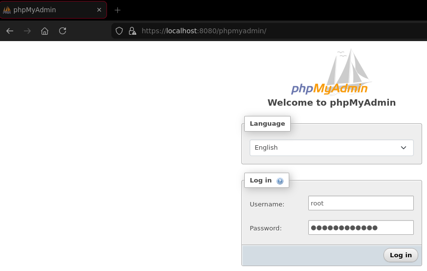Reload the phpMyAdmin page
Image resolution: width=427 pixels, height=271 pixels.
(x=63, y=31)
